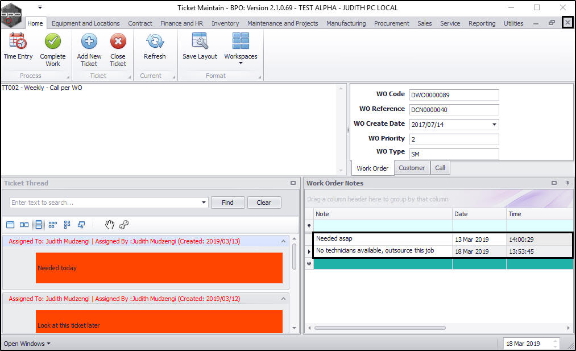The height and width of the screenshot is (351, 576).
Task: Click the Work Order Notes horizontal scrollbar
Action: (x=380, y=328)
